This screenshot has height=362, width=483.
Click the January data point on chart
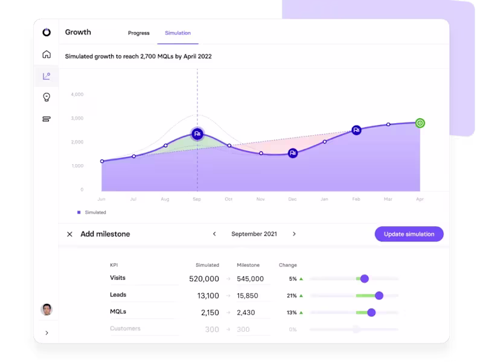tap(325, 142)
